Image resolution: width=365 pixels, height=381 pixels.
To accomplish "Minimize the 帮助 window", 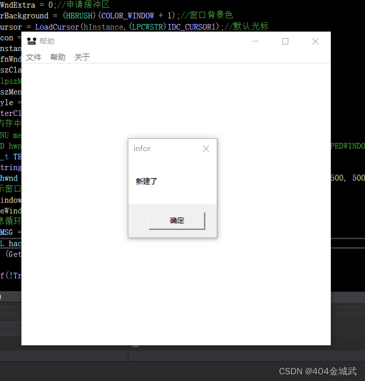I will click(x=255, y=41).
